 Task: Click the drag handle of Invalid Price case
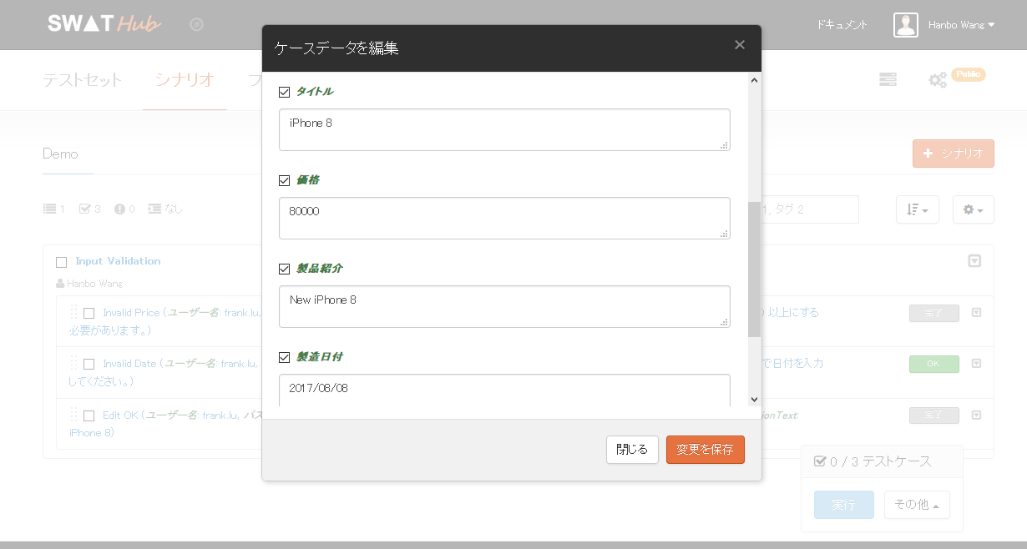coord(74,313)
